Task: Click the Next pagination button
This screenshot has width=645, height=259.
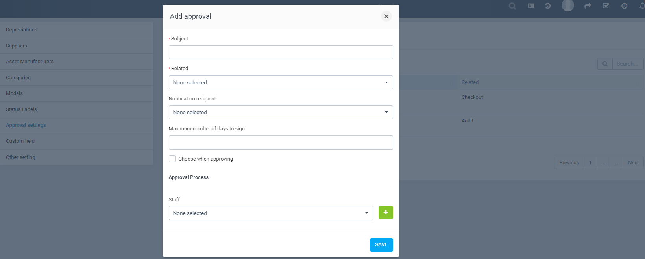Action: coord(633,163)
